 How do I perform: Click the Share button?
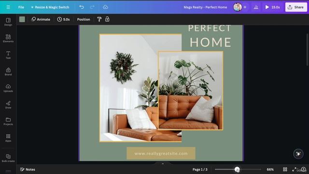click(296, 7)
